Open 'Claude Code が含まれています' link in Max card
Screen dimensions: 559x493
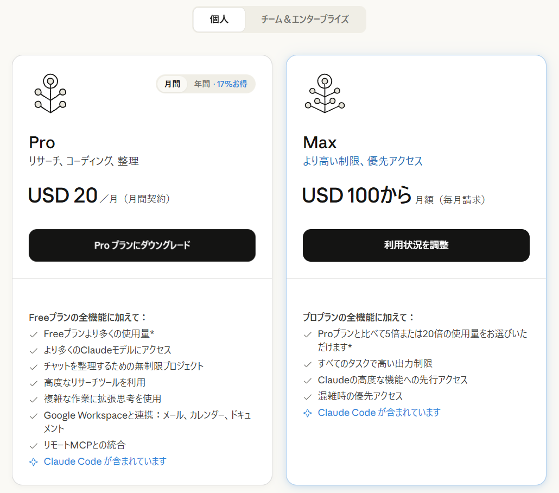tap(379, 413)
